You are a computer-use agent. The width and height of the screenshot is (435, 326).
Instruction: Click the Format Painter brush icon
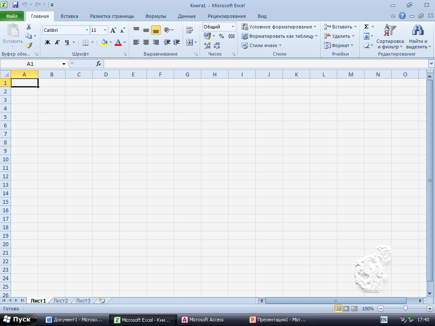click(x=29, y=45)
